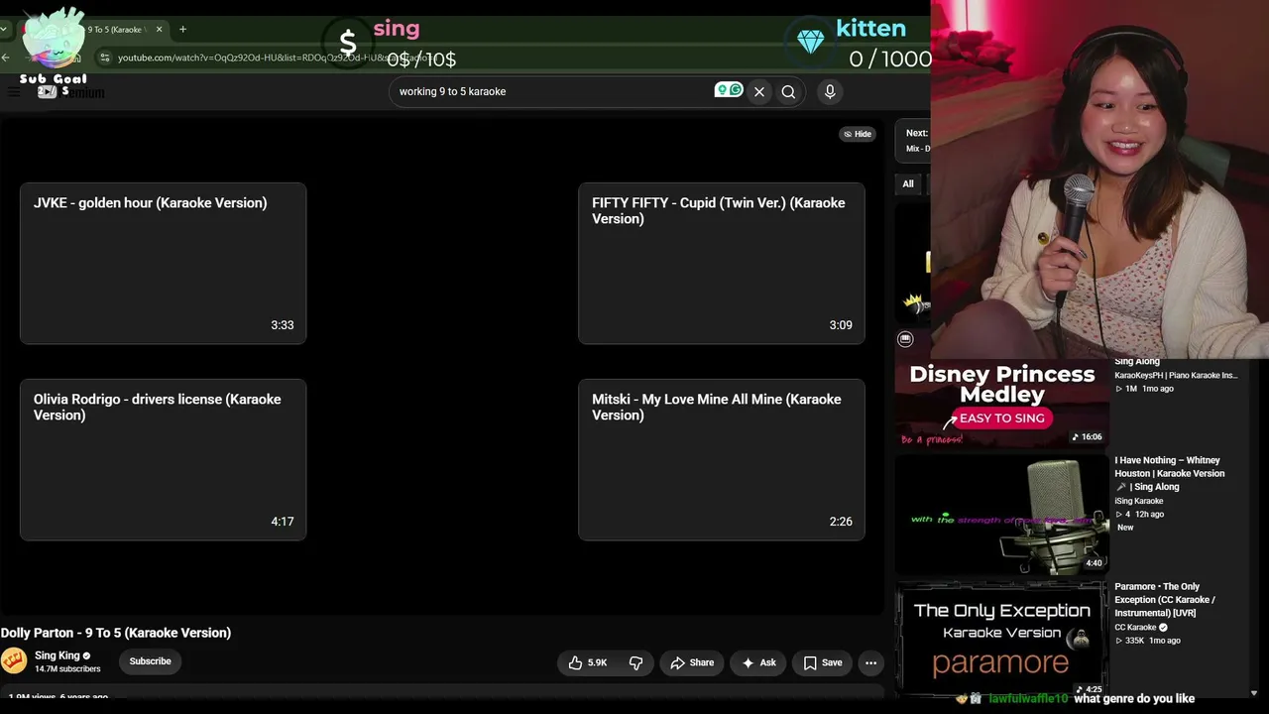Image resolution: width=1269 pixels, height=714 pixels.
Task: Save the video to a playlist
Action: (x=823, y=662)
